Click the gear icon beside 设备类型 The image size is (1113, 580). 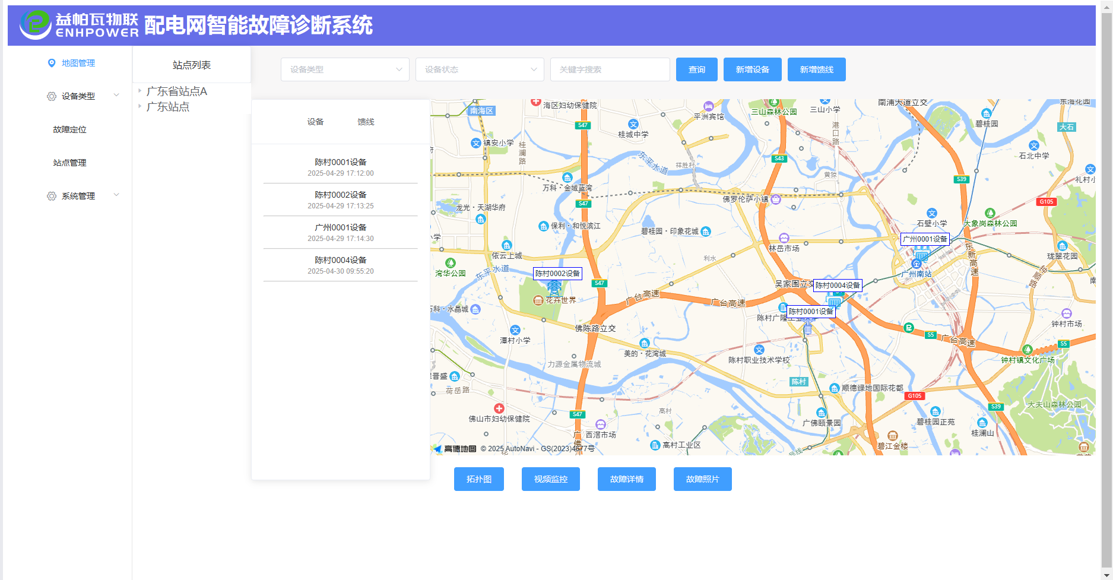coord(52,96)
